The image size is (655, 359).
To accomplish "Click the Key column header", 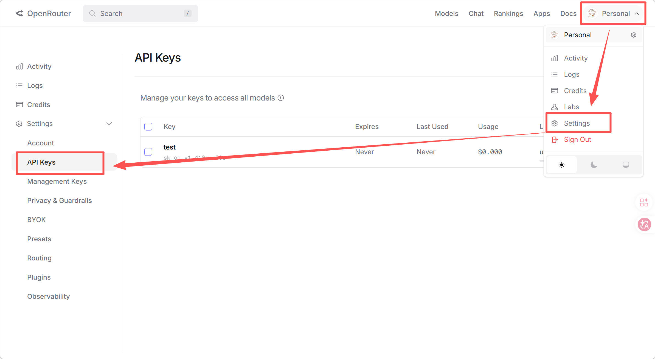I will pos(169,127).
